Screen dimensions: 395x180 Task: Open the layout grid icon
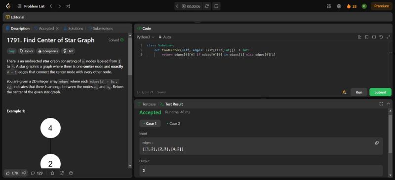point(329,6)
